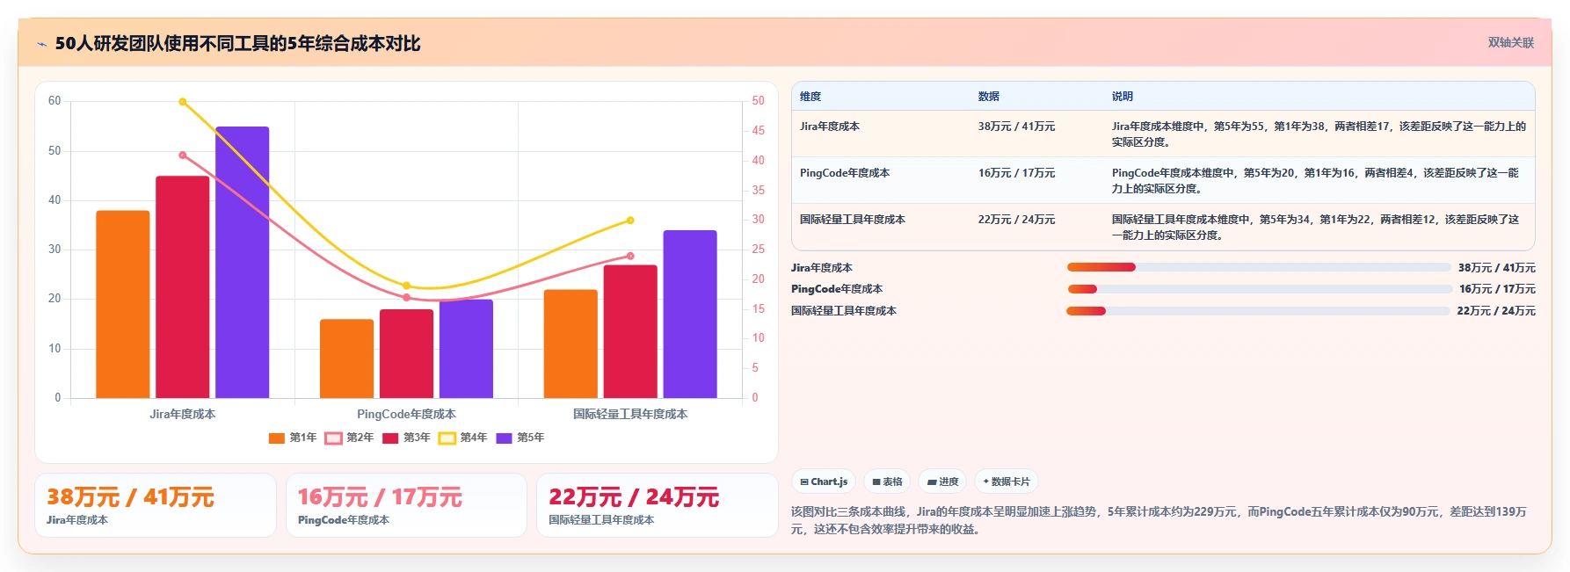Open the pink 16万元 / 17万元 stat card
The image size is (1570, 572).
tap(406, 505)
